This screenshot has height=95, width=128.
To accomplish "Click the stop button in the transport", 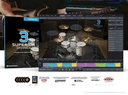I will (63, 70).
